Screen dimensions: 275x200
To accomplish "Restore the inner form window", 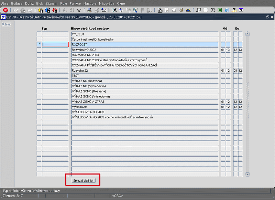I will [x=267, y=17].
